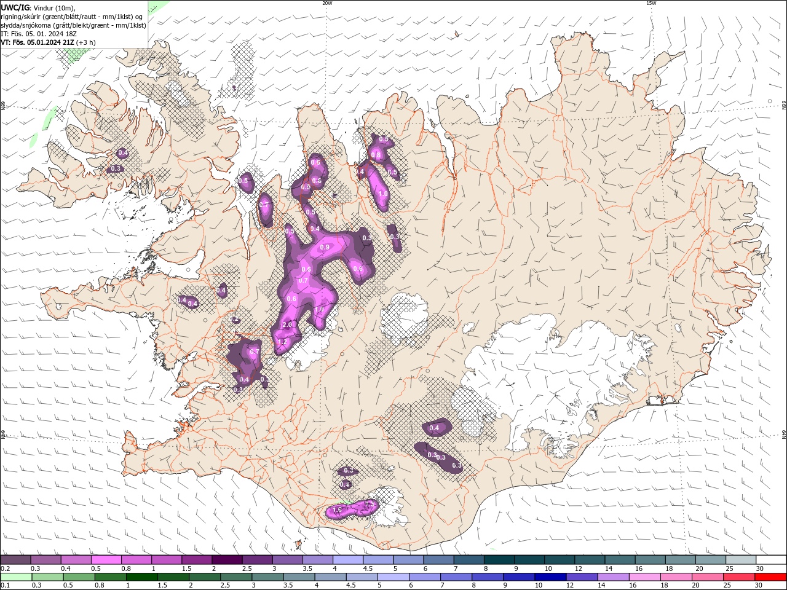Click lower legend swatch between 3 and 3.5
The width and height of the screenshot is (787, 590).
267,577
